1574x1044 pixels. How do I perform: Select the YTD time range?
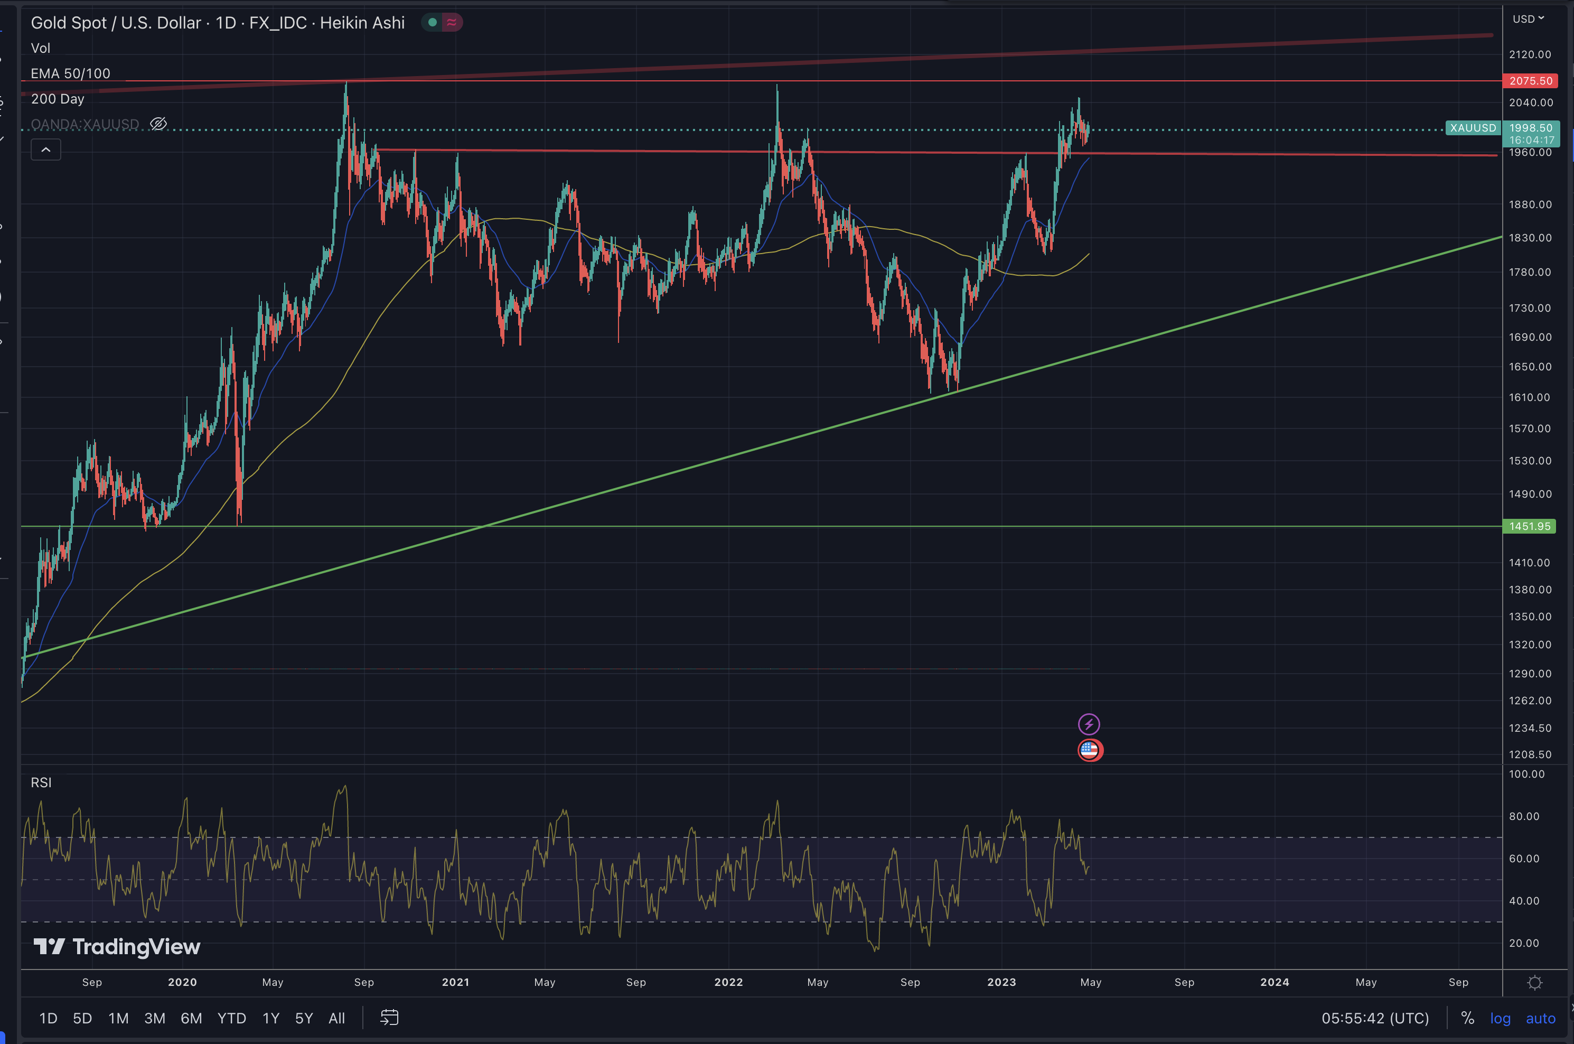click(231, 1018)
